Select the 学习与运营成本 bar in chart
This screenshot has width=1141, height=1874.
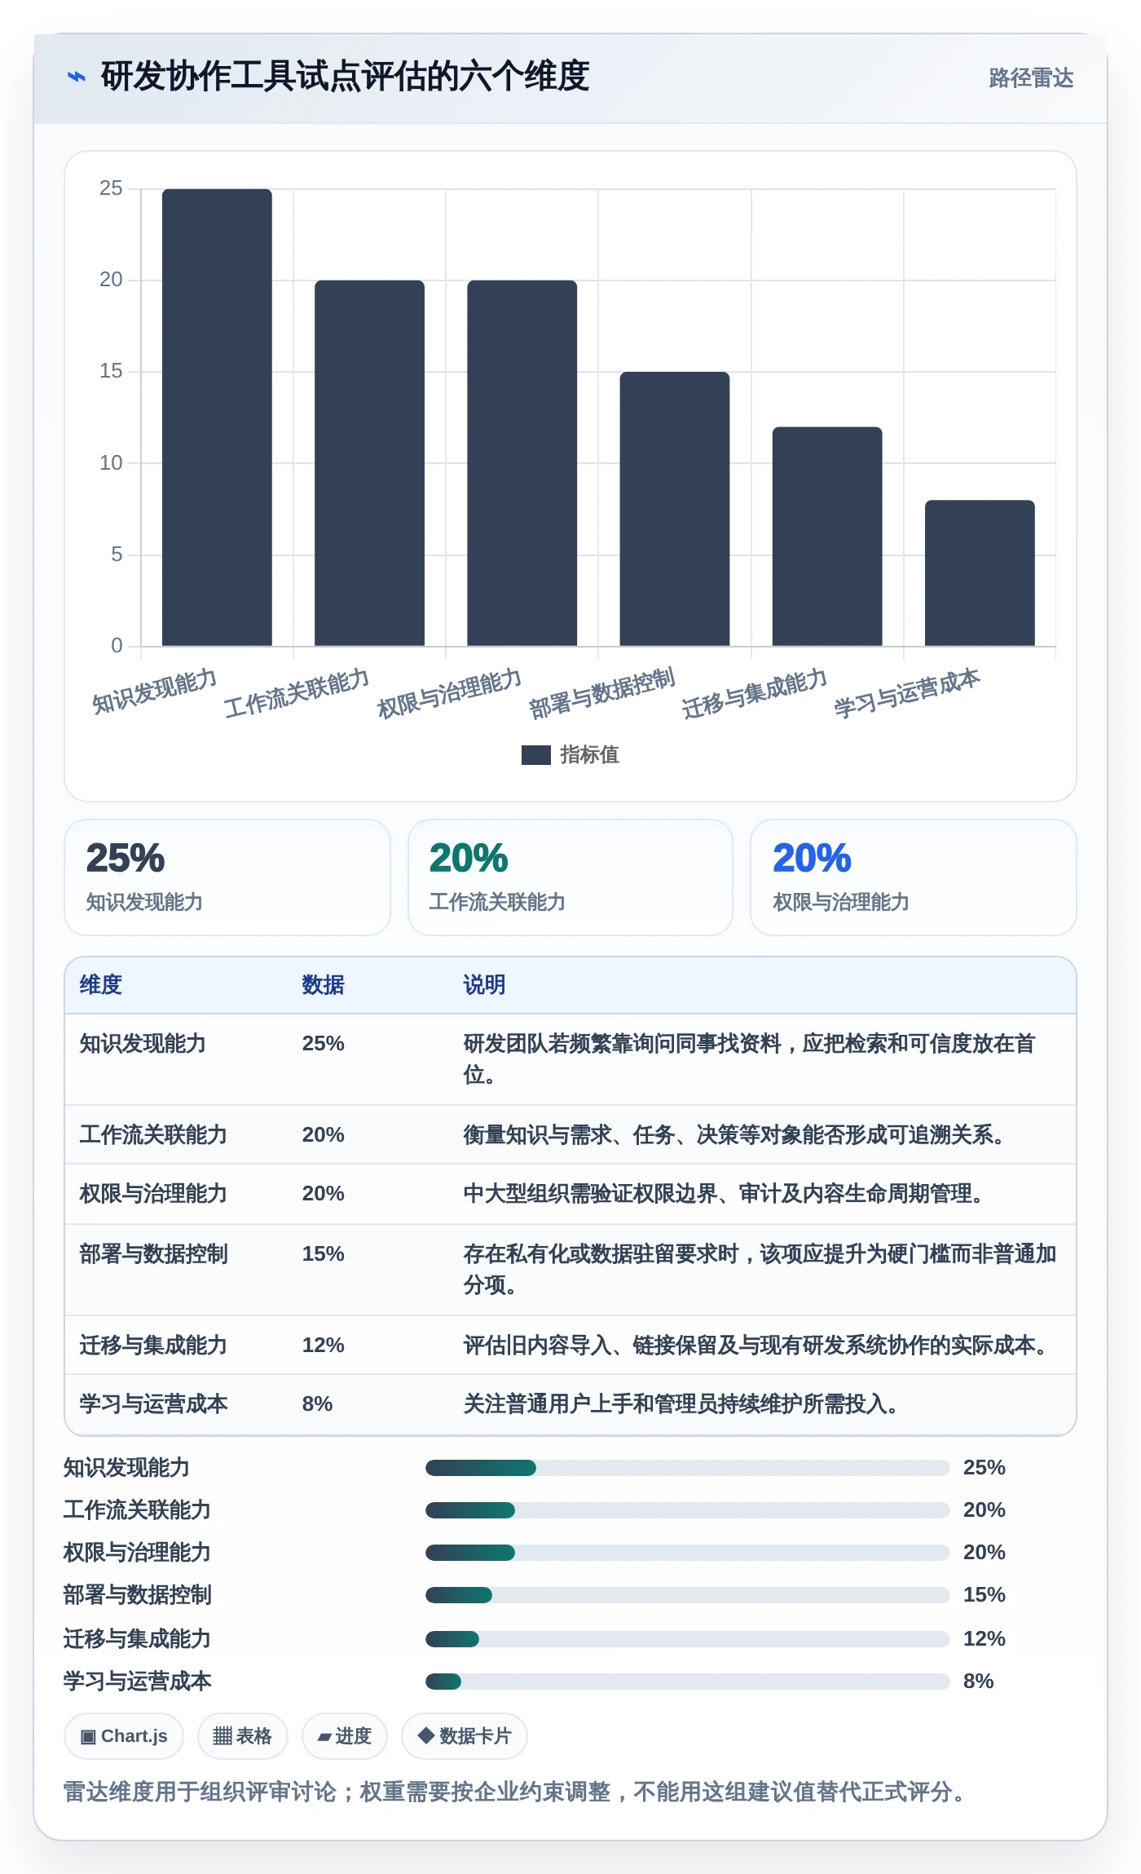pyautogui.click(x=980, y=573)
